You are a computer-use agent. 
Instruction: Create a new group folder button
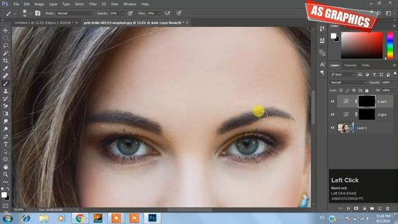pos(372,208)
